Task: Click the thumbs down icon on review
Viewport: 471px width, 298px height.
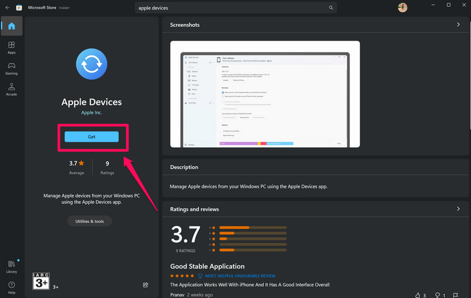Action: tap(437, 294)
